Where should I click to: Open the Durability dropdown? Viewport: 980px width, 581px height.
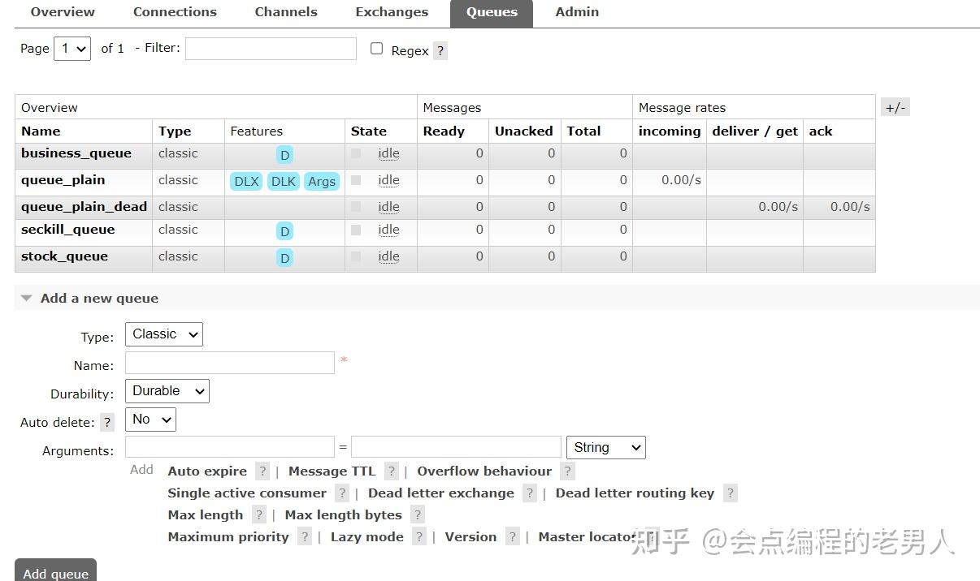[x=167, y=391]
